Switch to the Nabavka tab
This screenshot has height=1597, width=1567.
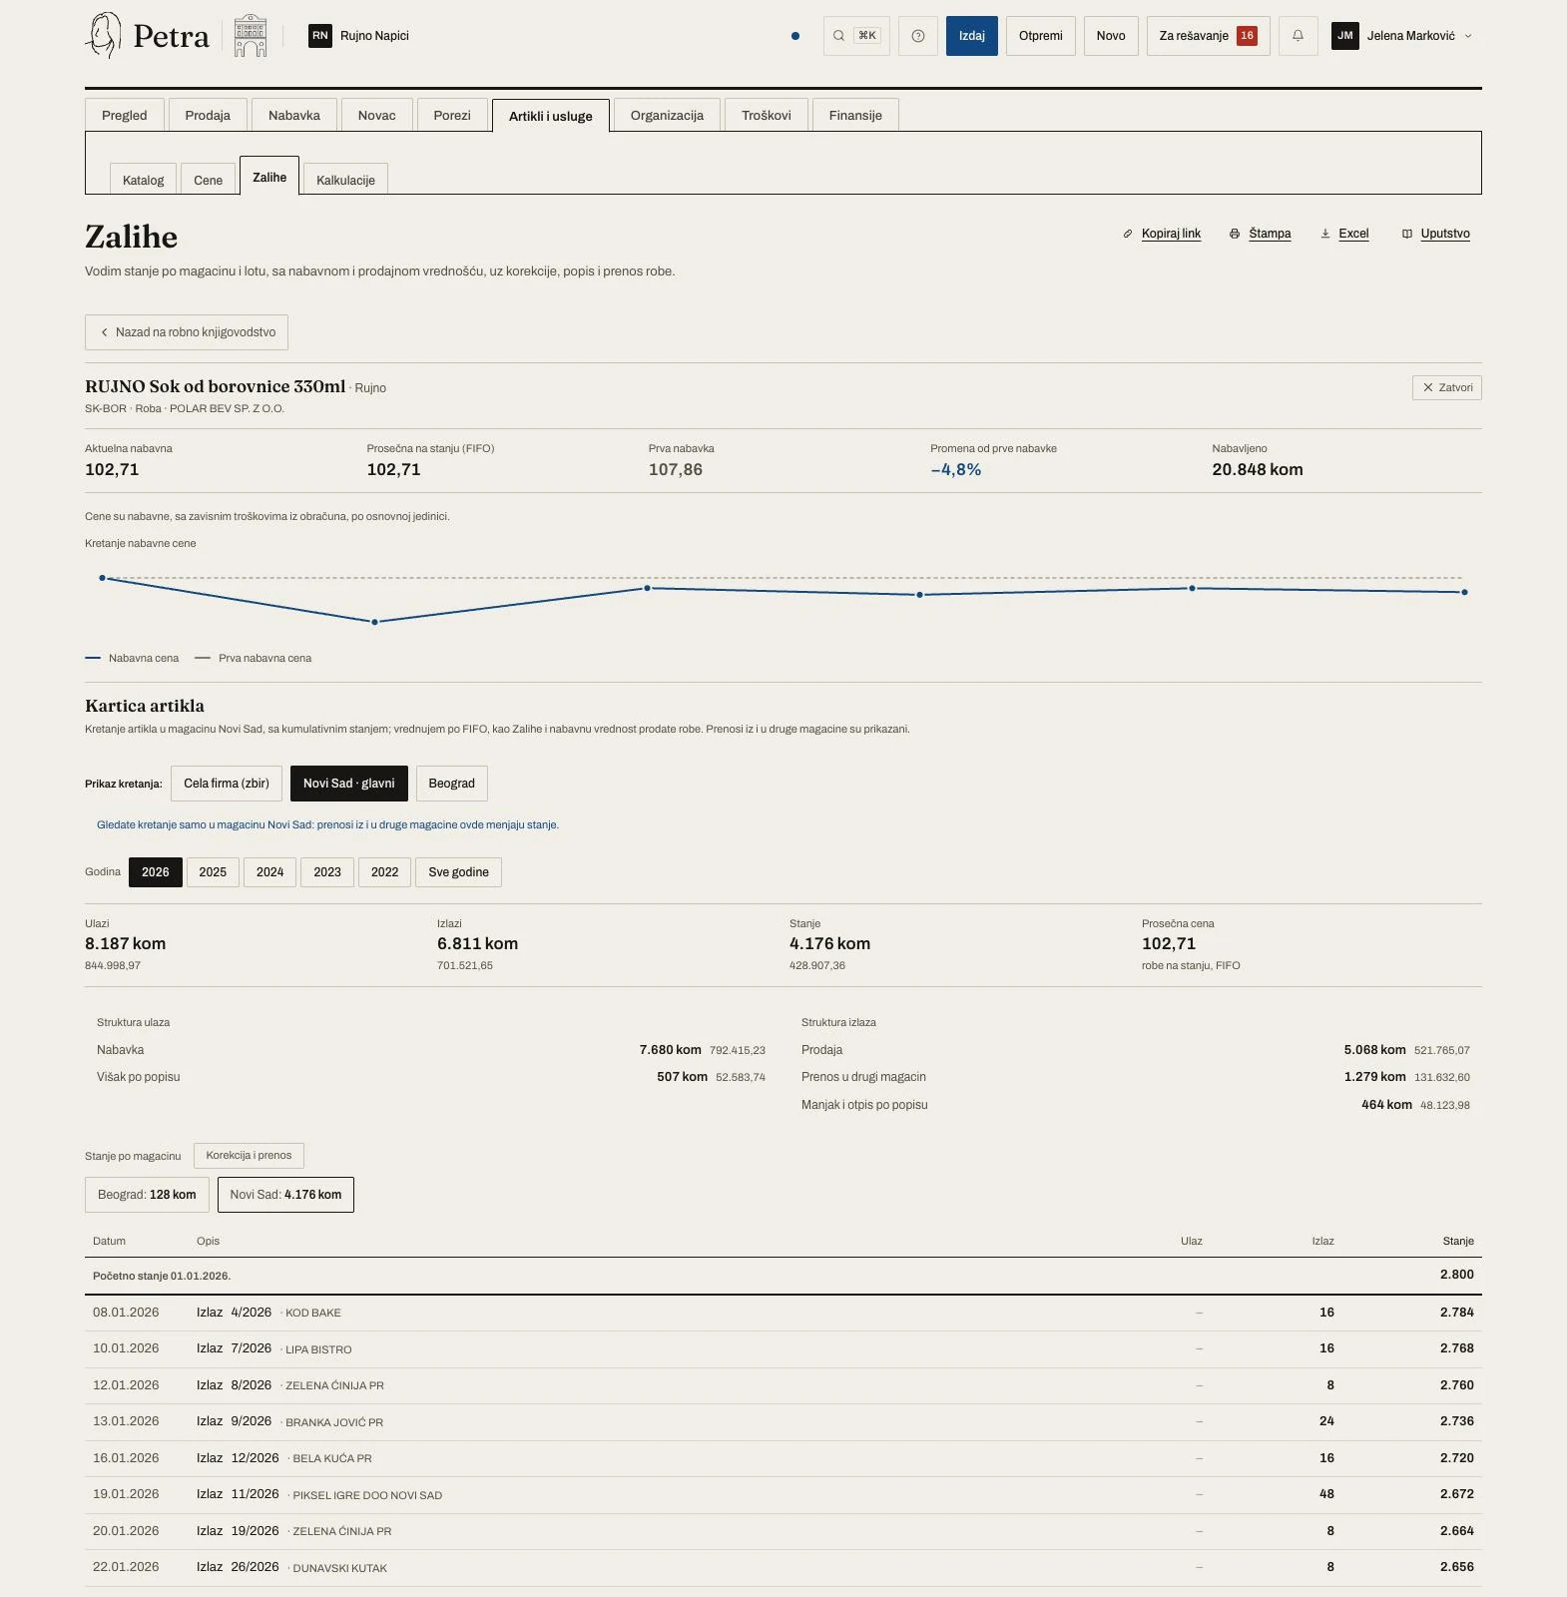294,115
